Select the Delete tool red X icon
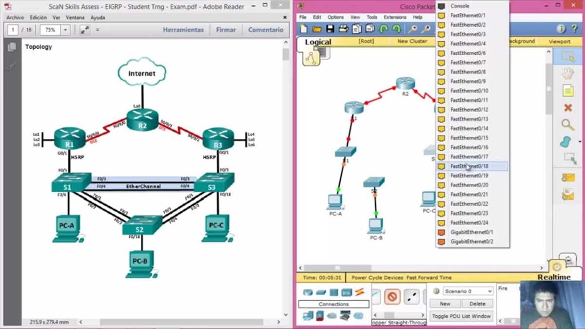Screen dimensions: 585x329 click(568, 108)
